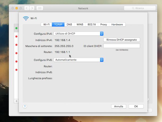Screen dimensions: 162x122
Task: Click the Maschera di sottorete label
Action: click(x=39, y=46)
